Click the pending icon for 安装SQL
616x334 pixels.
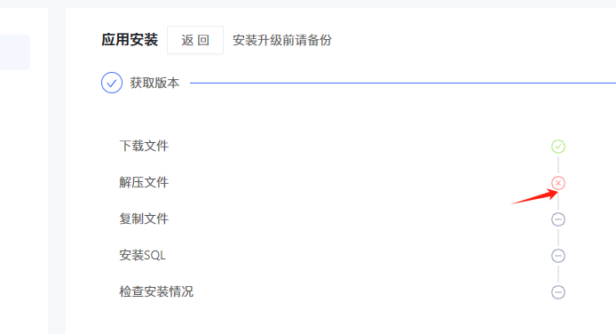coord(557,256)
